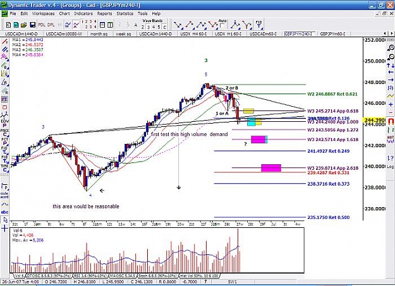Viewport: 395px width, 286px height.
Task: Open the Vol 6 indicator tab
Action: click(x=19, y=276)
